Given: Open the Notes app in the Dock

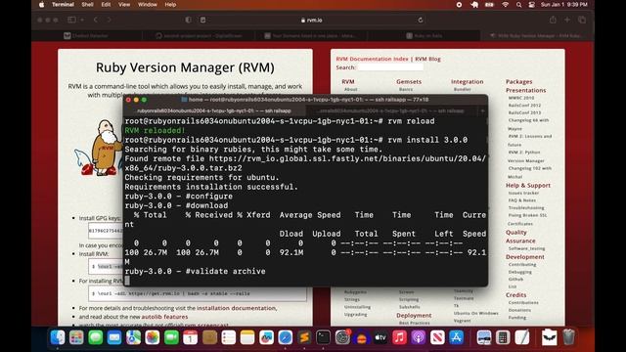Looking at the screenshot, I should (x=247, y=337).
